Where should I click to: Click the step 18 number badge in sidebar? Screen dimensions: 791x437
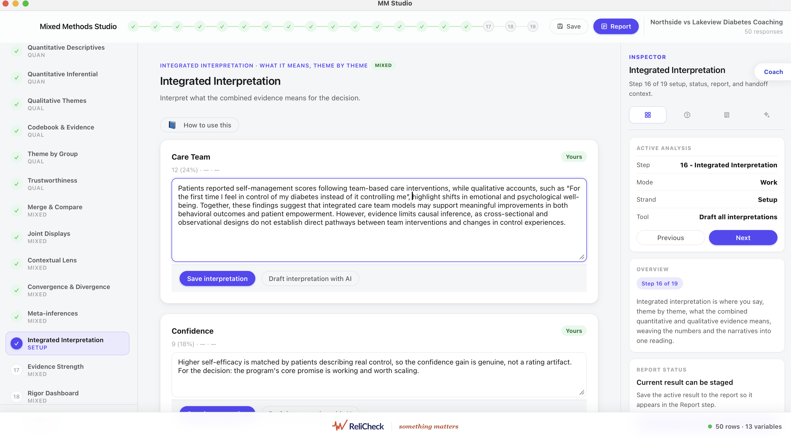click(x=17, y=397)
